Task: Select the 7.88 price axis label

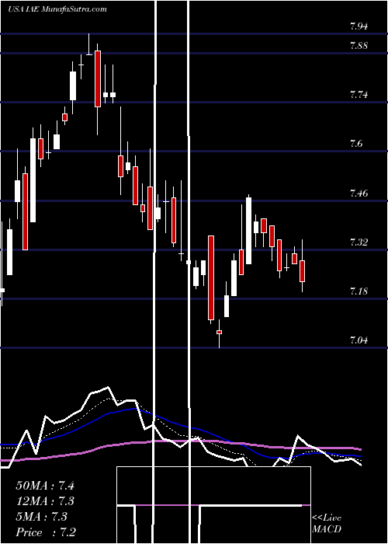Action: pos(359,45)
